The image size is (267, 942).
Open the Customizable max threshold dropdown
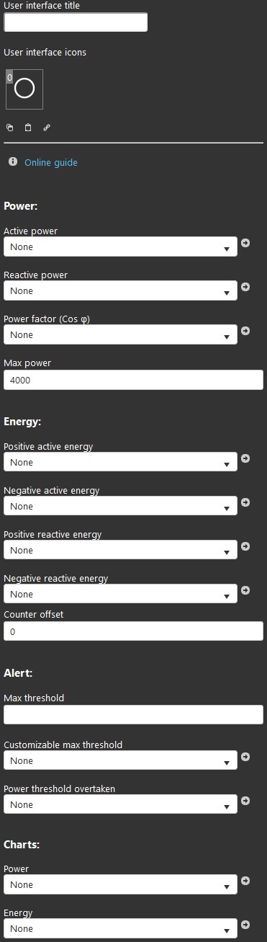[120, 760]
